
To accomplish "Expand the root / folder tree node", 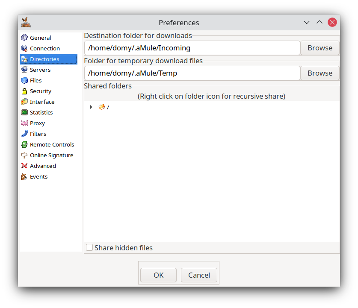I will pos(91,107).
